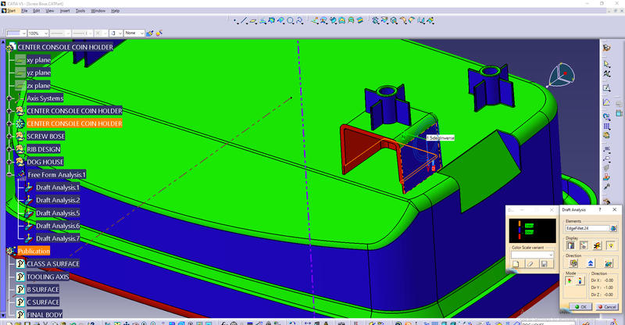
Task: Toggle the quick analysis mode button
Action: coord(570,281)
